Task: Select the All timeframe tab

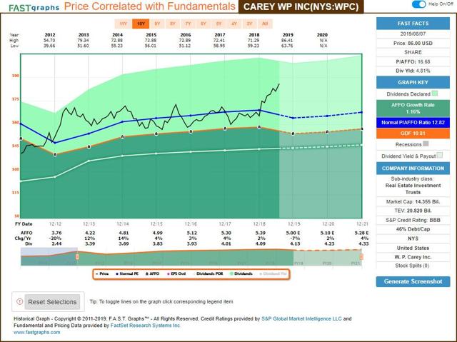Action: (x=265, y=24)
